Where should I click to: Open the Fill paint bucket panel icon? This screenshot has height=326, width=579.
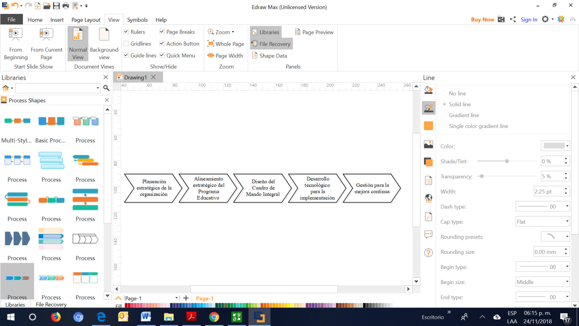(x=428, y=90)
